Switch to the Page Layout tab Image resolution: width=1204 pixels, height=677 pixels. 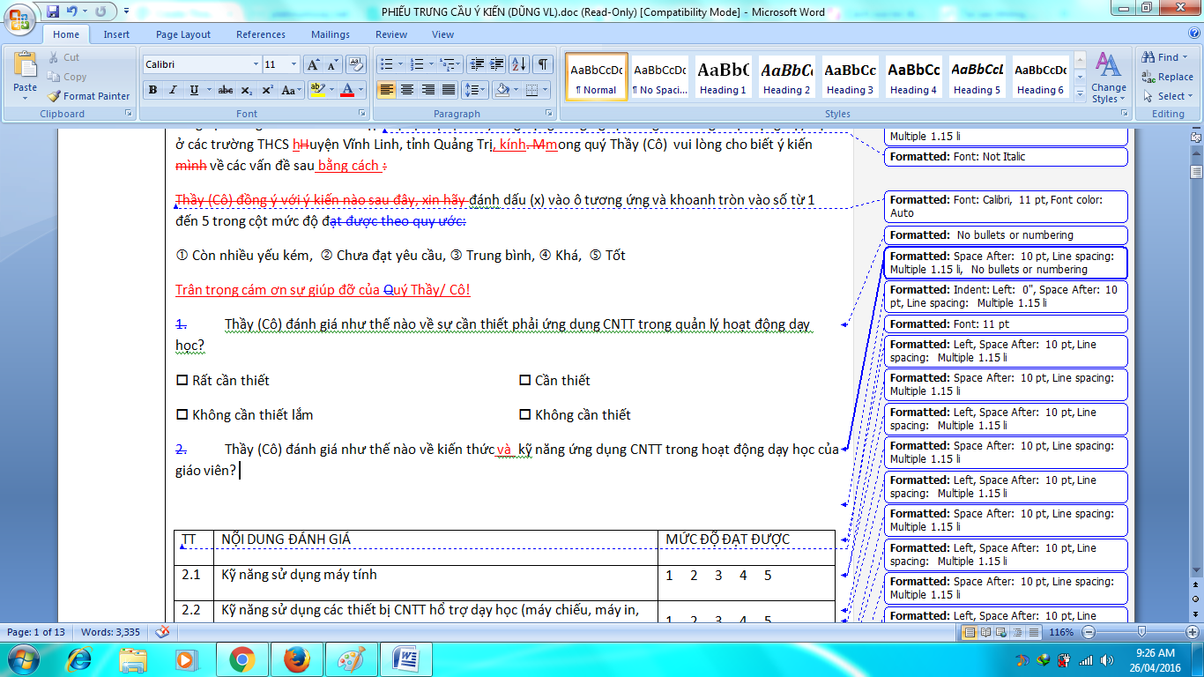(183, 34)
